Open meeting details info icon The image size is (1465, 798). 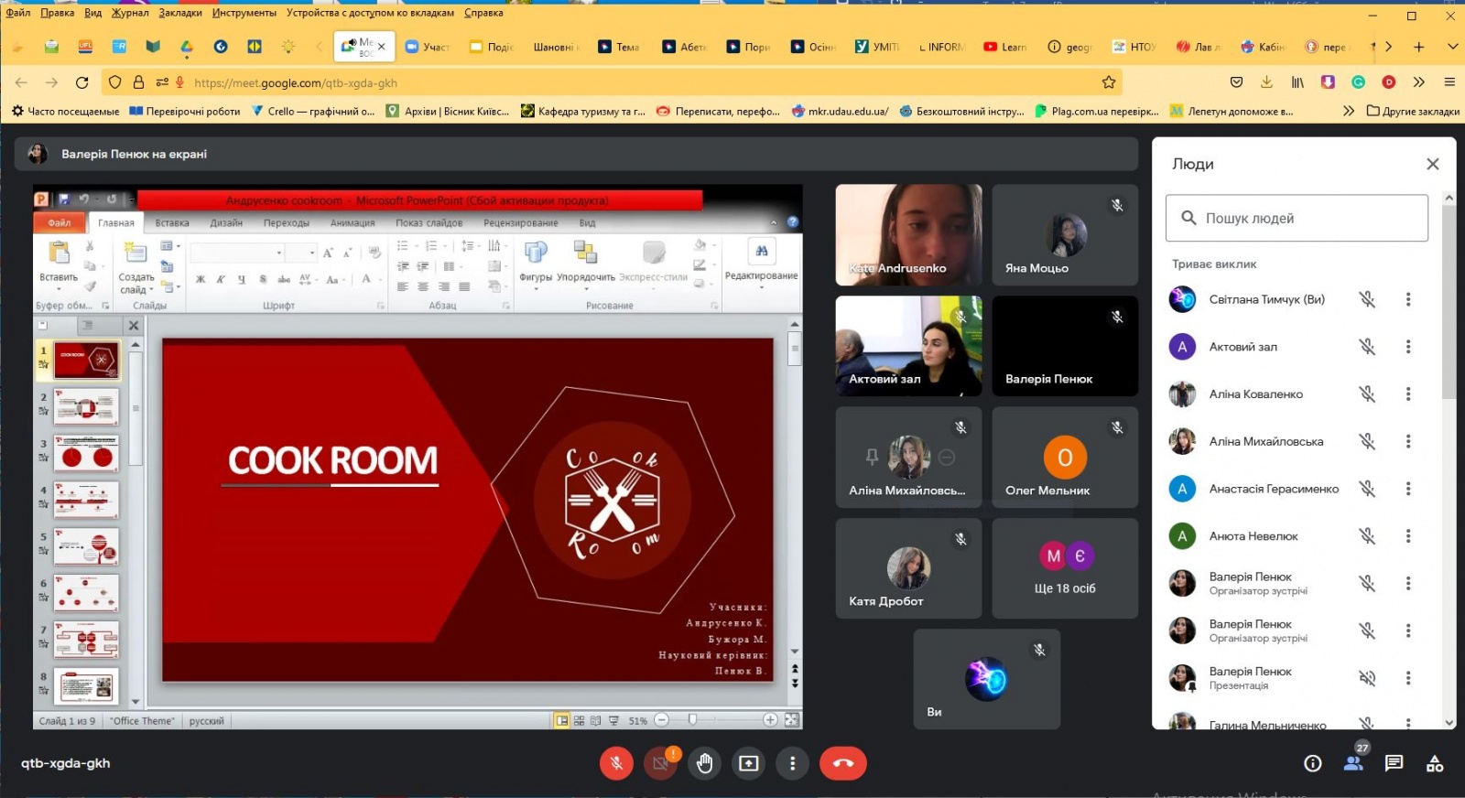[1312, 763]
